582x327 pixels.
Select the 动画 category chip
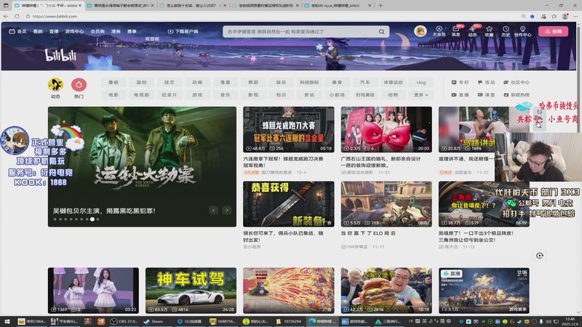[x=197, y=82]
